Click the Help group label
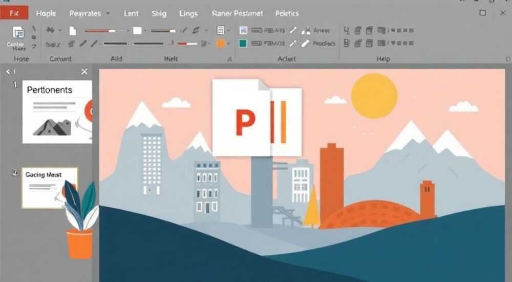The width and height of the screenshot is (512, 282). pyautogui.click(x=383, y=59)
